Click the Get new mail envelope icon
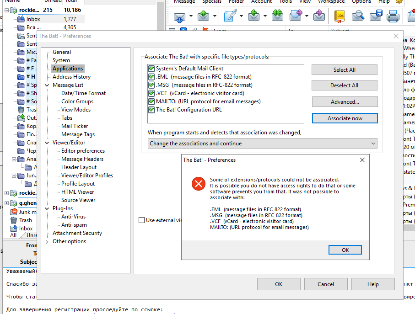 coord(179,16)
